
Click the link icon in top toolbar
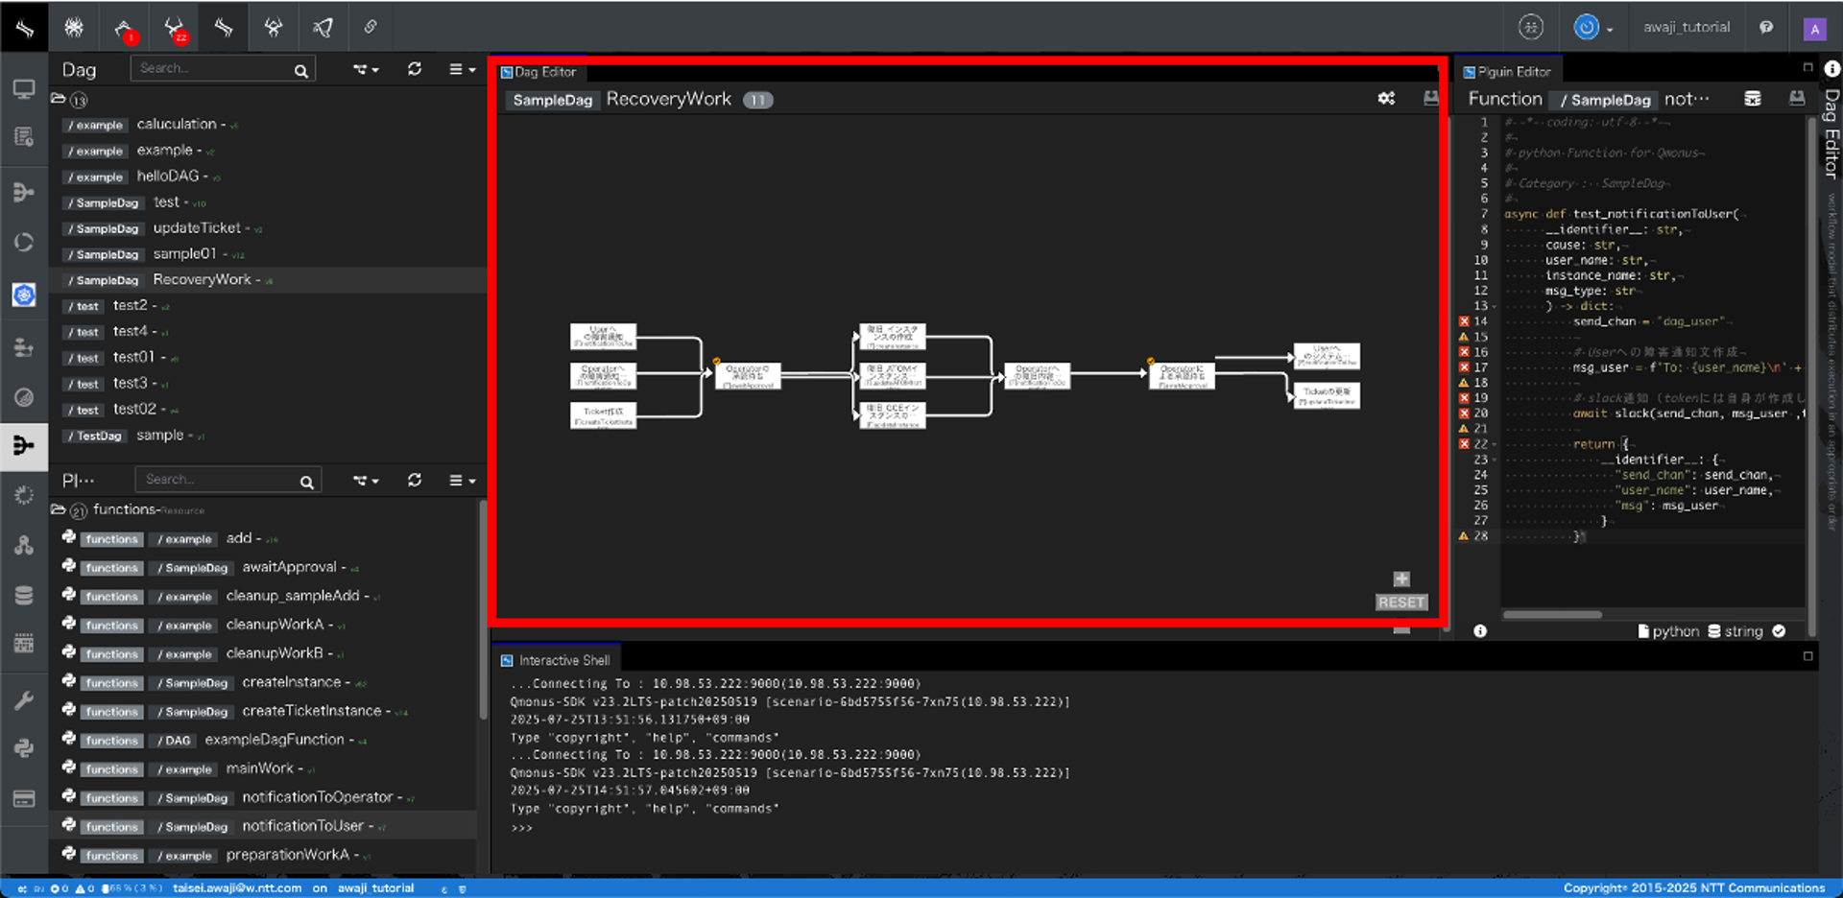coord(371,28)
